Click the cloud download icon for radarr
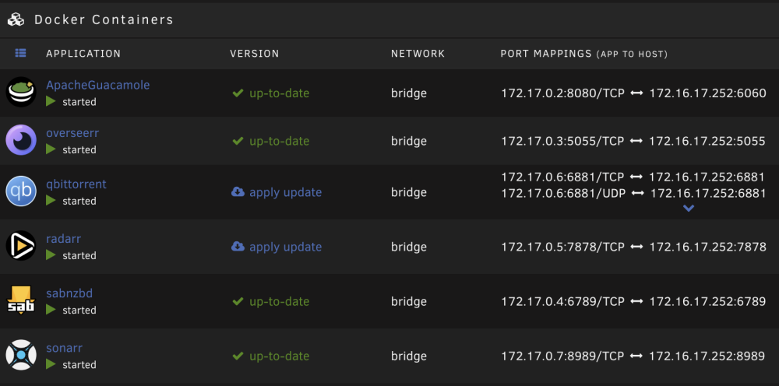779x386 pixels. 238,247
